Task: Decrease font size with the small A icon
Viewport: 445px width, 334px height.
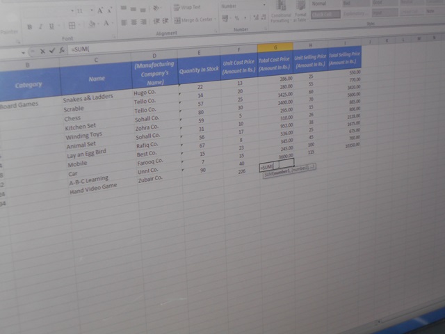Action: 111,11
